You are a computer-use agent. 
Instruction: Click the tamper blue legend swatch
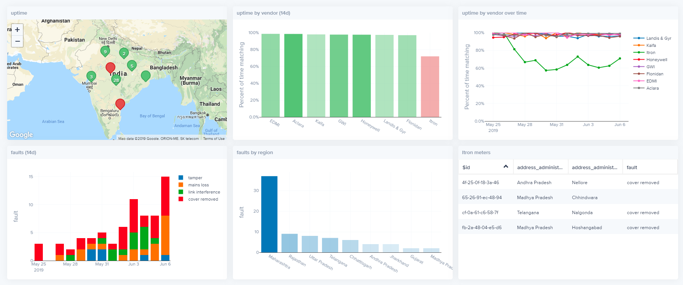pyautogui.click(x=181, y=178)
